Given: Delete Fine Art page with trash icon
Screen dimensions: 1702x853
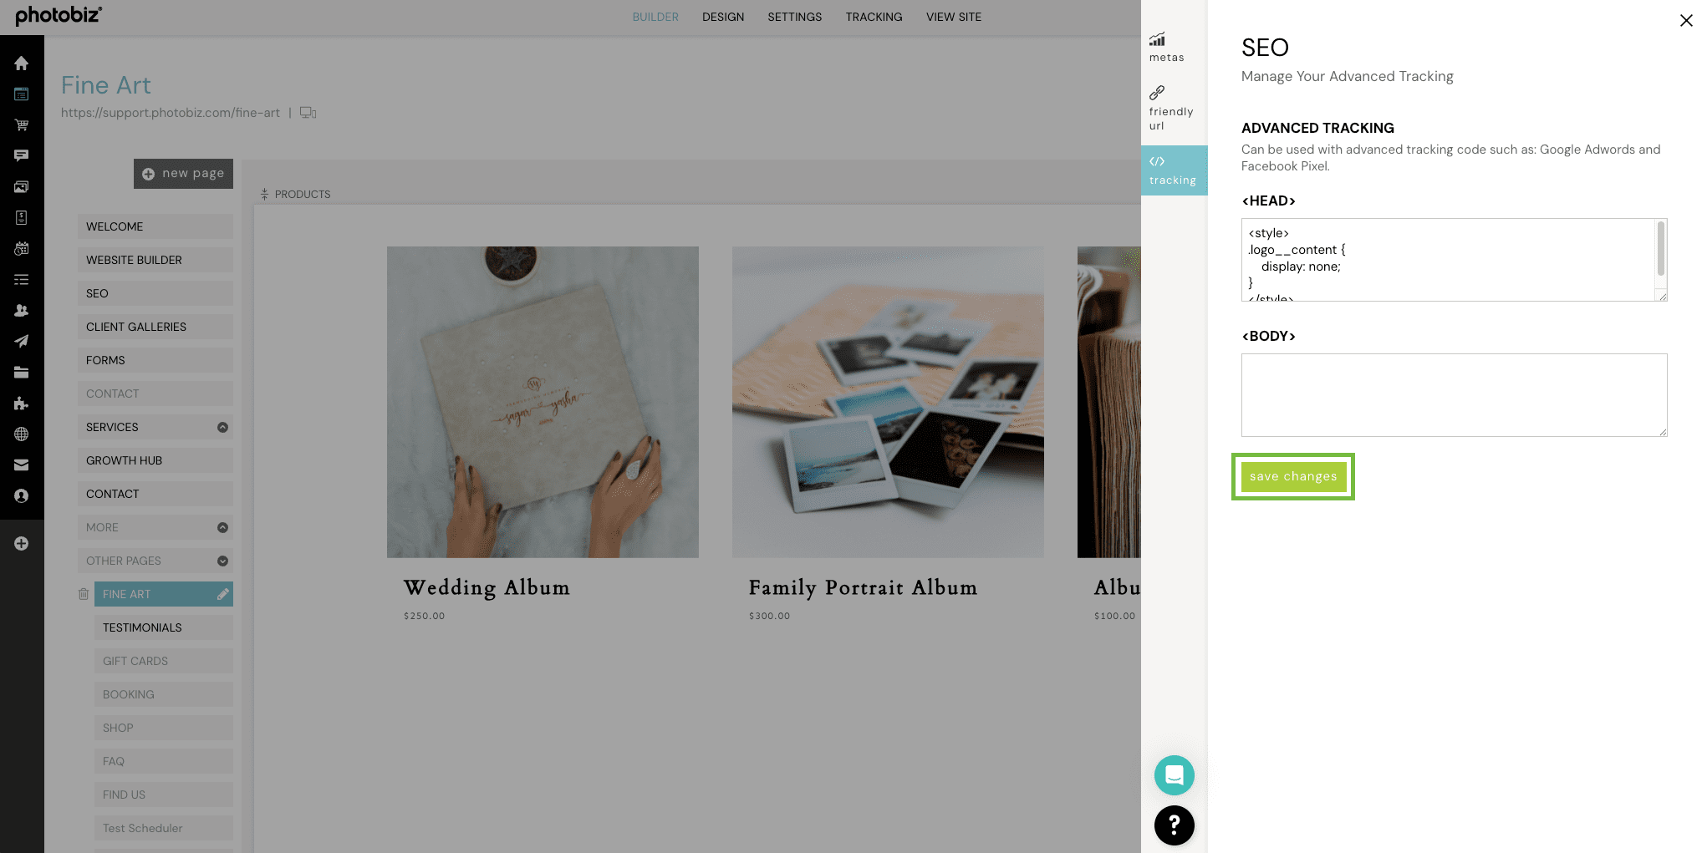Looking at the screenshot, I should click(x=84, y=594).
